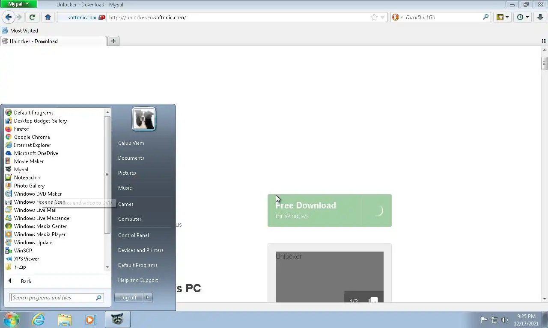This screenshot has height=328, width=548.
Task: Open Pictures from the Start menu
Action: point(127,173)
